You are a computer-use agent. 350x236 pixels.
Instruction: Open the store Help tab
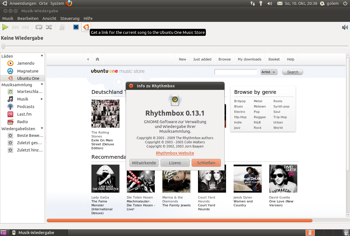pos(291,59)
